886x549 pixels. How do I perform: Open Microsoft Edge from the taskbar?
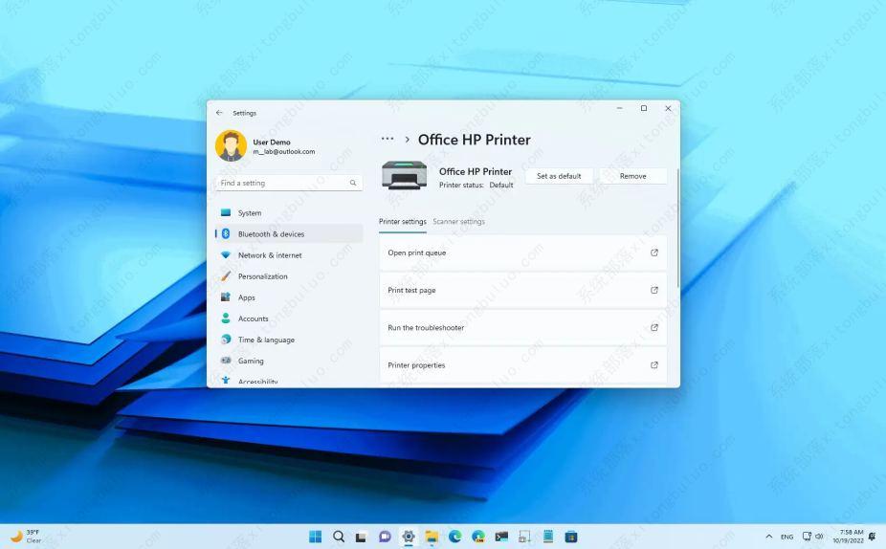[x=454, y=537]
